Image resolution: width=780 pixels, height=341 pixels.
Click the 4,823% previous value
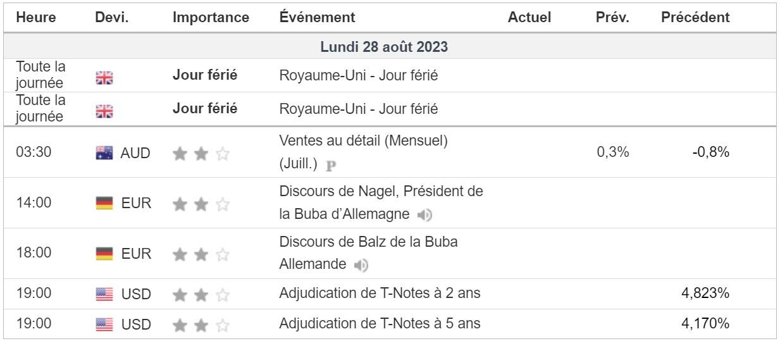tap(706, 294)
